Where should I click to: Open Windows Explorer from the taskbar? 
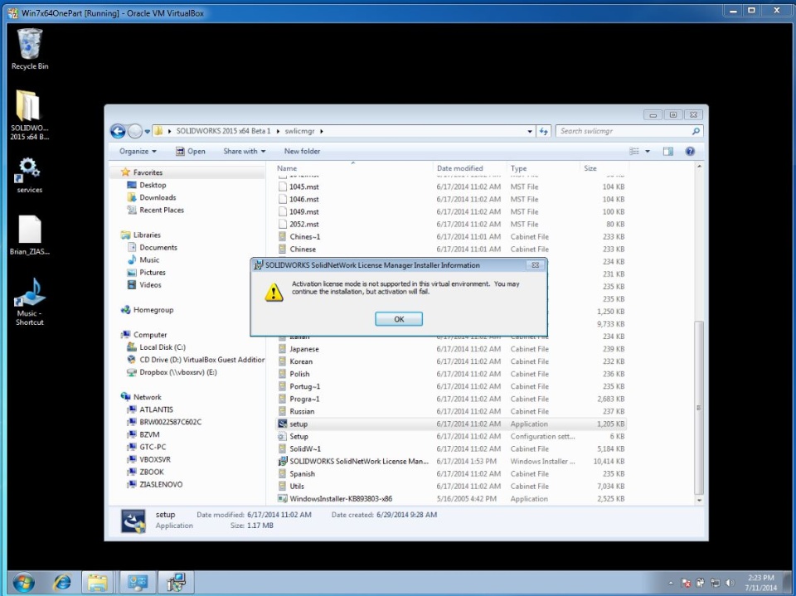98,582
